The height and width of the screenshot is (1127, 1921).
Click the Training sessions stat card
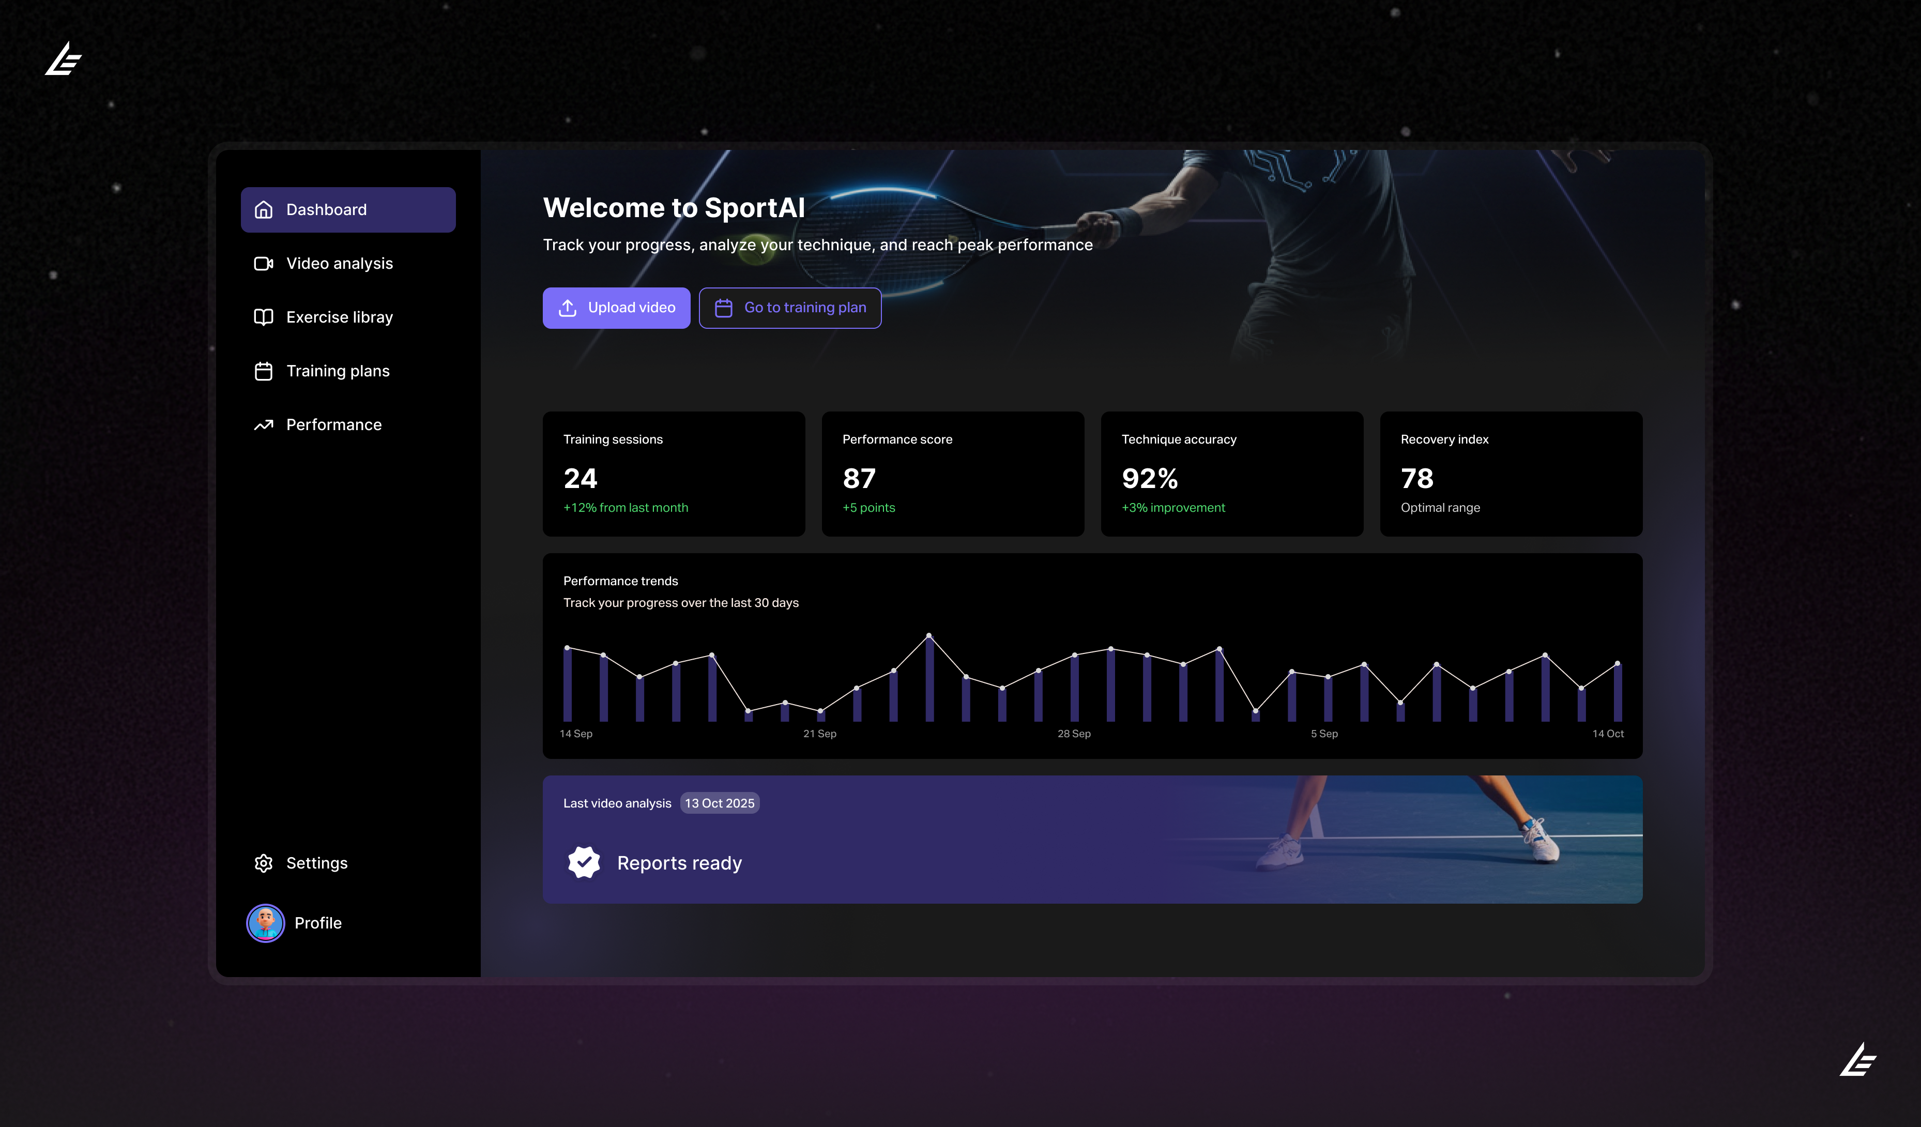point(673,474)
